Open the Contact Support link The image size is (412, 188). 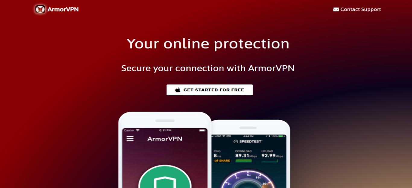[357, 10]
